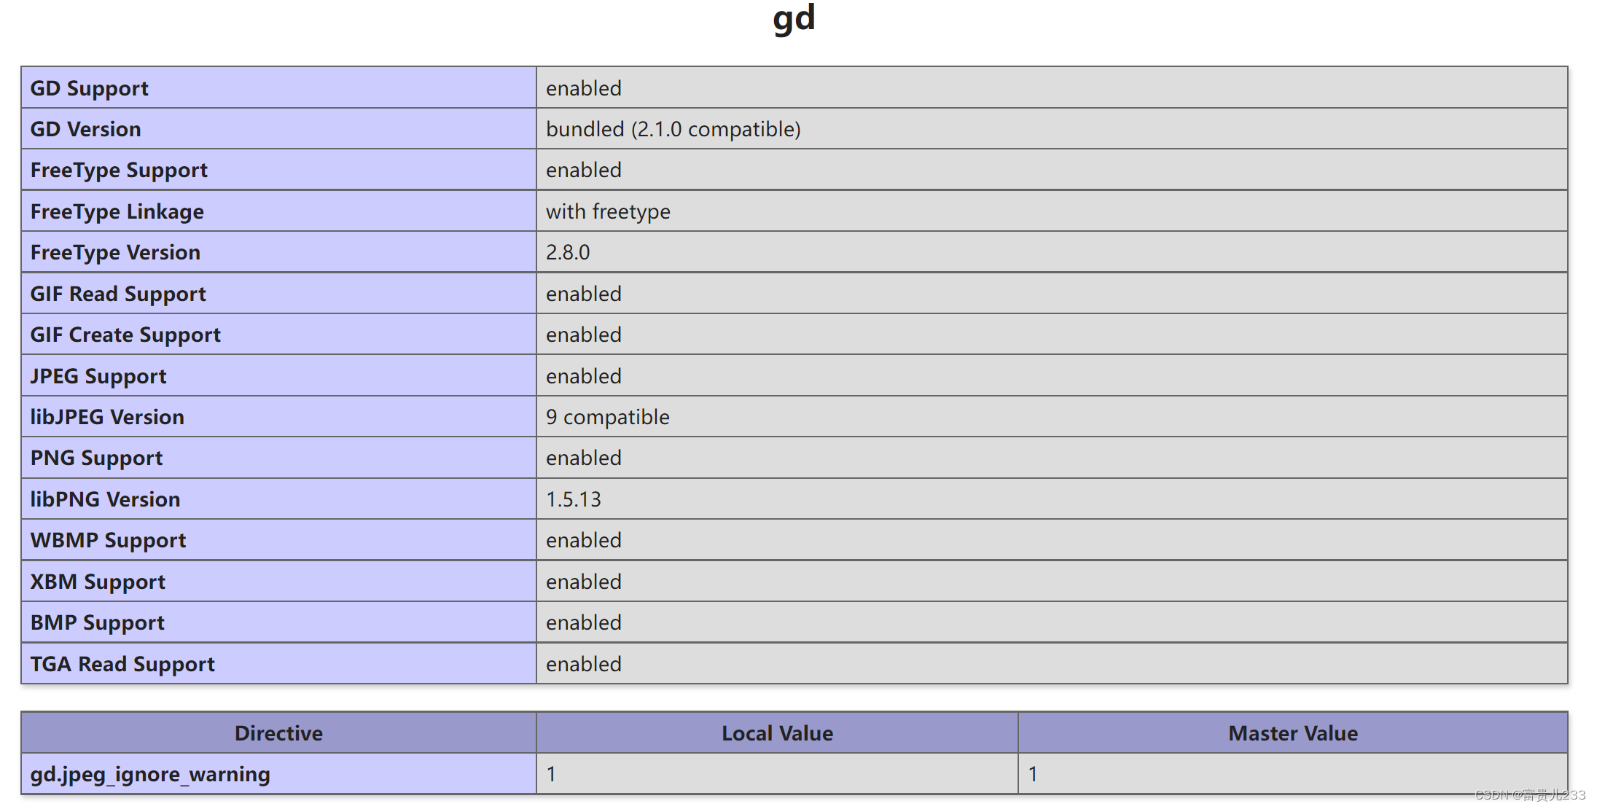Click the enabled value for GD Support
1597x809 pixels.
582,87
